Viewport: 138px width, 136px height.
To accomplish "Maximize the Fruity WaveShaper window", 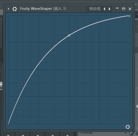I will [x=123, y=9].
